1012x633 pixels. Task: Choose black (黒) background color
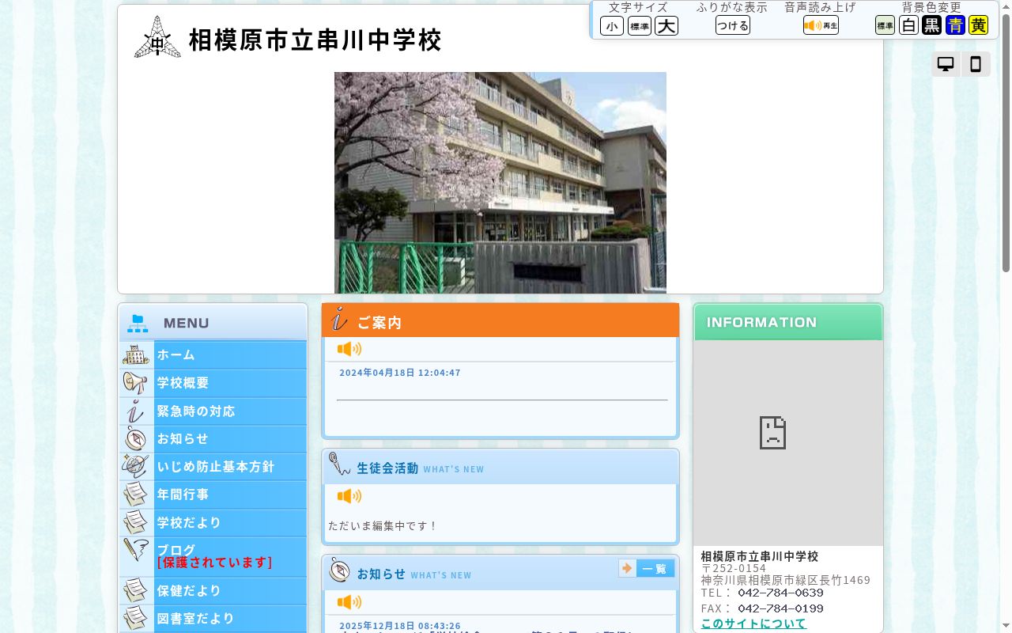pos(932,25)
